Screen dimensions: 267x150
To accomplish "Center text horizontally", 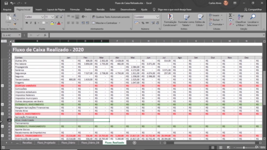I will 73,23.
